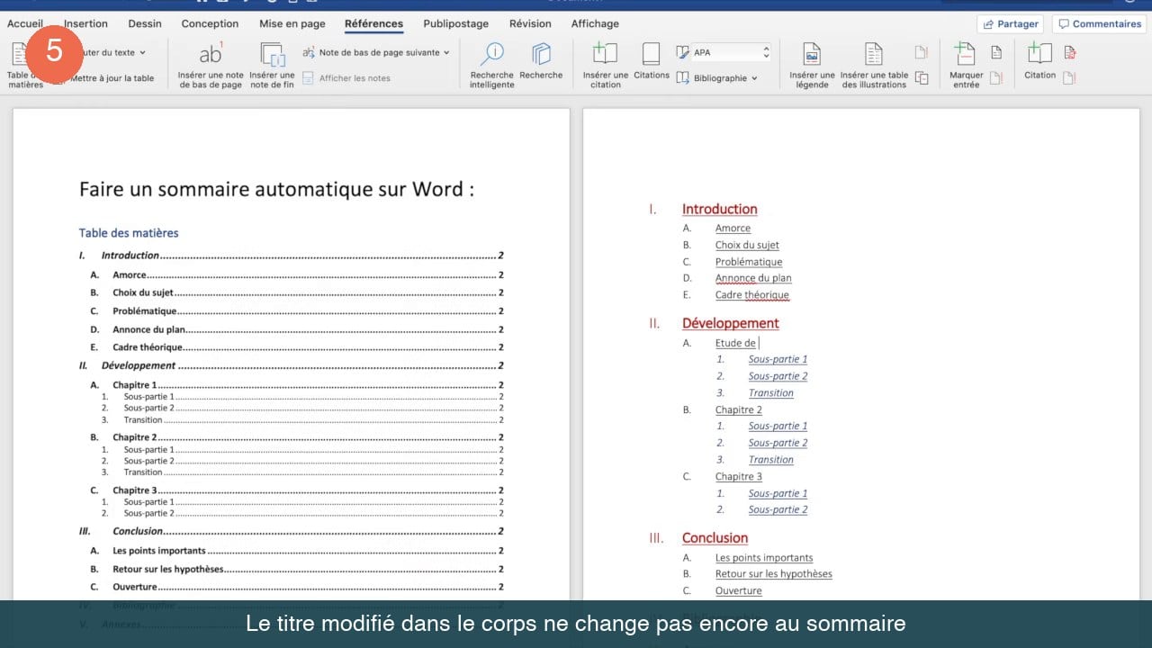Open the Accueil tab
This screenshot has height=648, width=1152.
(25, 23)
